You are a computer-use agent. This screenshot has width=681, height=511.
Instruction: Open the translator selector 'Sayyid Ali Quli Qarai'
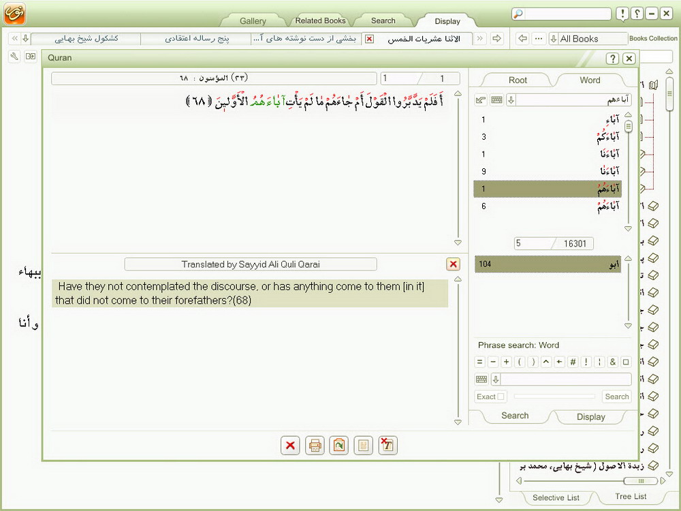coord(251,264)
